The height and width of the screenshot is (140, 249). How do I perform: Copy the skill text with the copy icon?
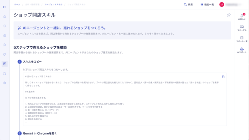click(x=223, y=77)
